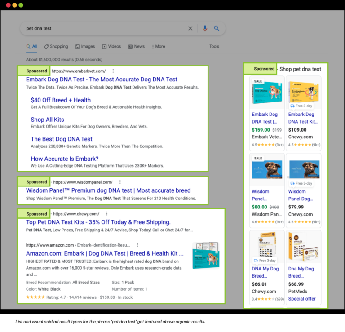Click 'Free 3-day' badge on $79.99 card
Screen dimensions: 345x332
tap(301, 183)
